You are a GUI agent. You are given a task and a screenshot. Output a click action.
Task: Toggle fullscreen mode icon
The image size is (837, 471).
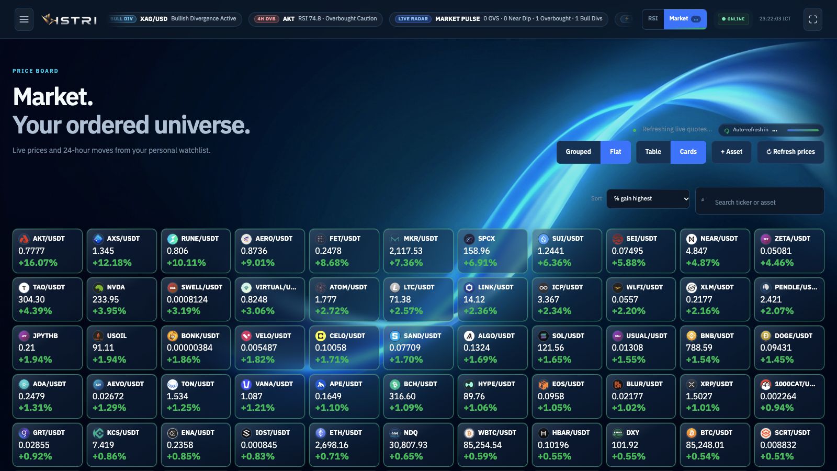[x=813, y=19]
